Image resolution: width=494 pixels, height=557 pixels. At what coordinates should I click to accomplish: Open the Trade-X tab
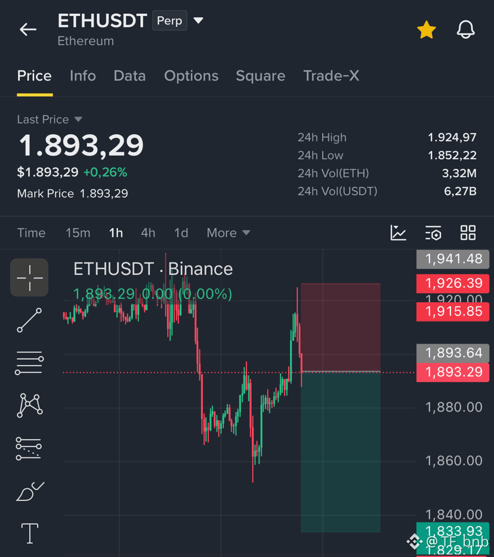pos(331,76)
